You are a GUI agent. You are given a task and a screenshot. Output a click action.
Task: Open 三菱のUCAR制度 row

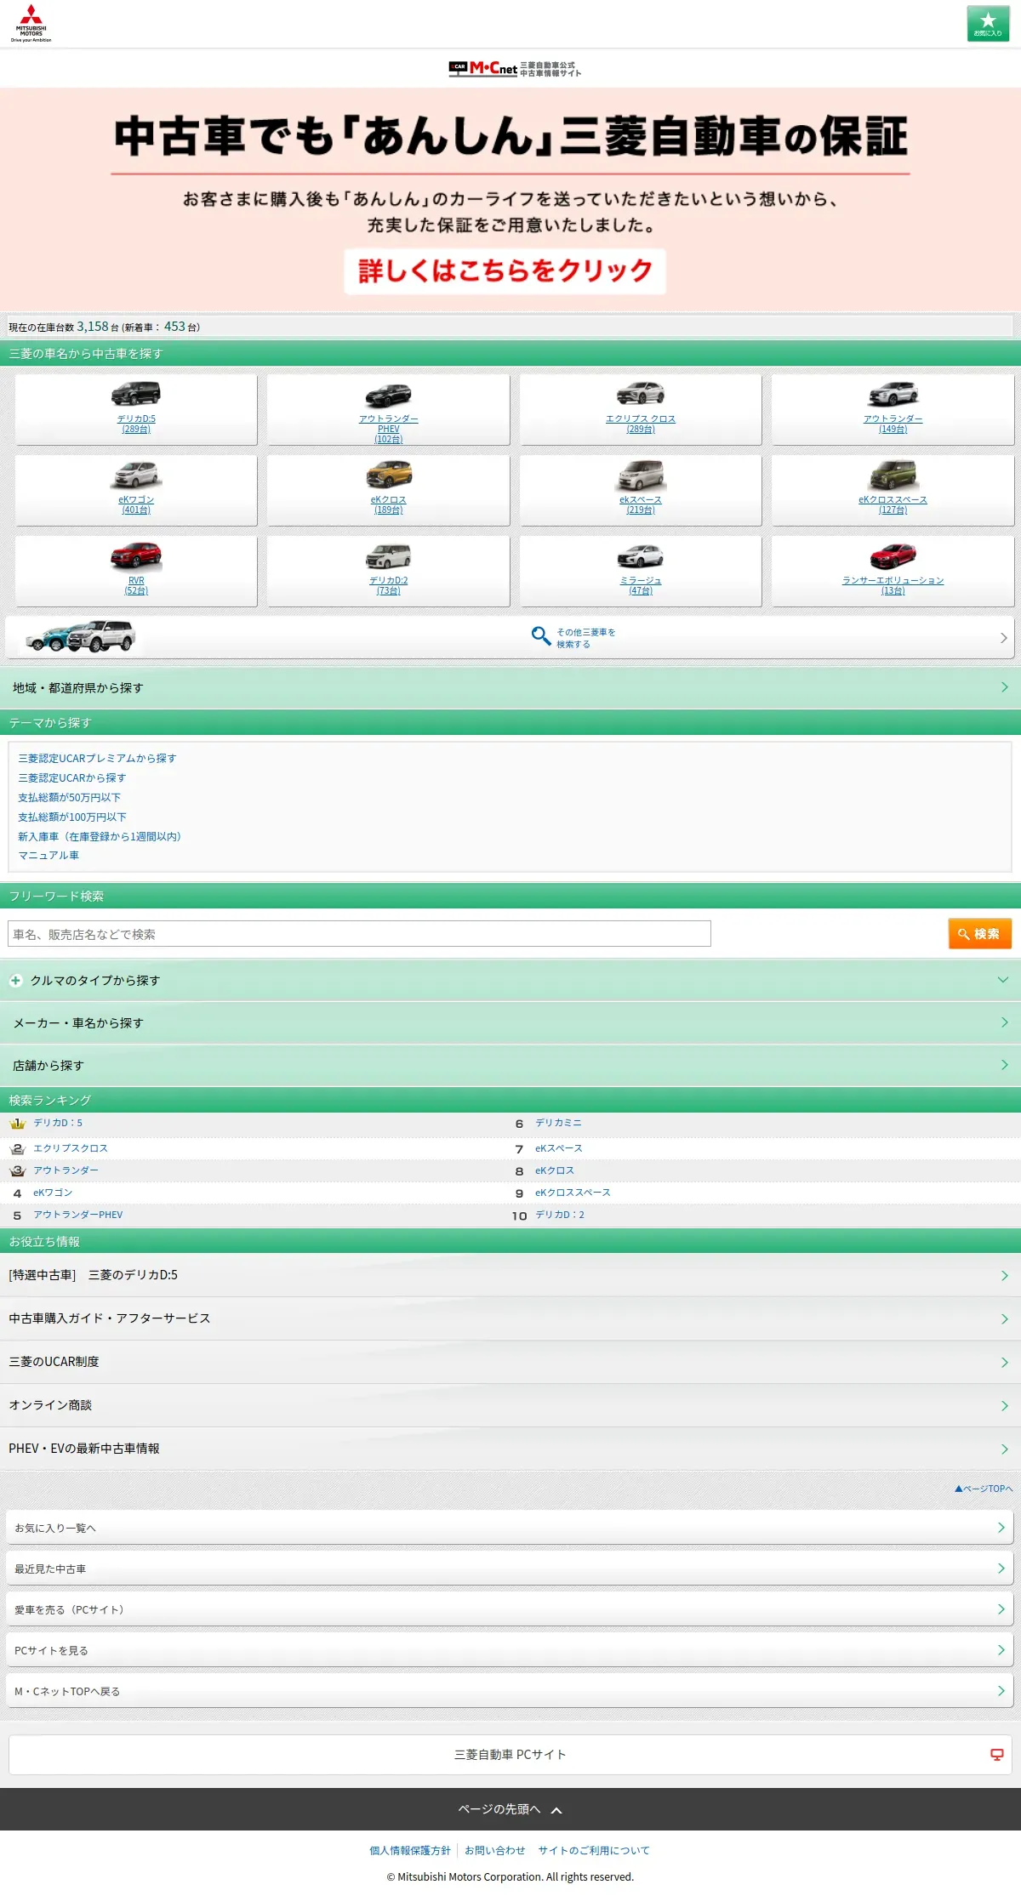pos(510,1362)
